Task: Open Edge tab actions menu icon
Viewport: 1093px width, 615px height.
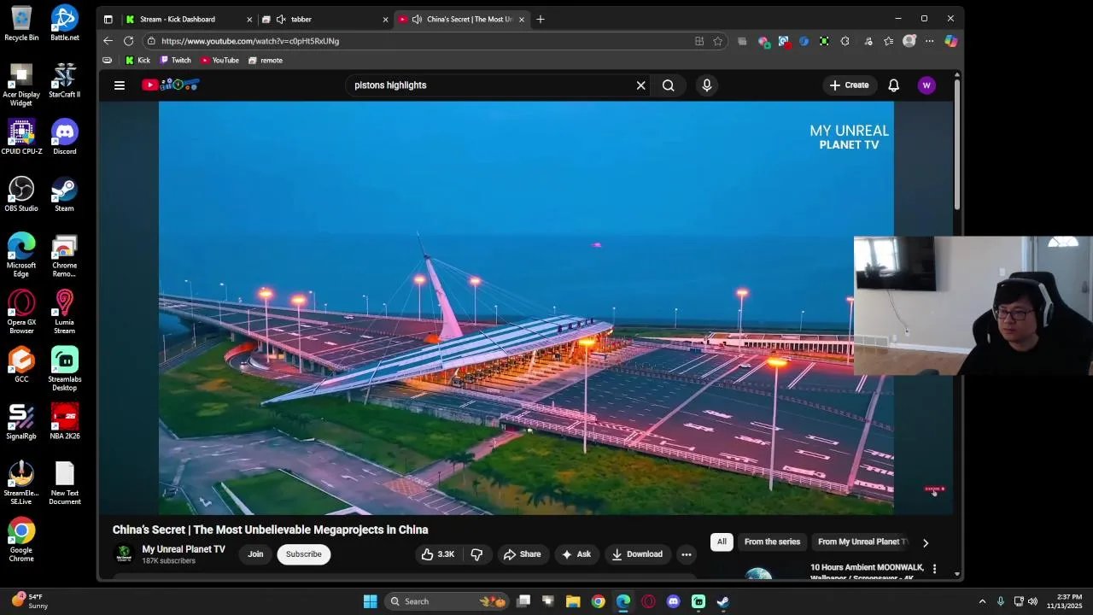Action: 108,19
